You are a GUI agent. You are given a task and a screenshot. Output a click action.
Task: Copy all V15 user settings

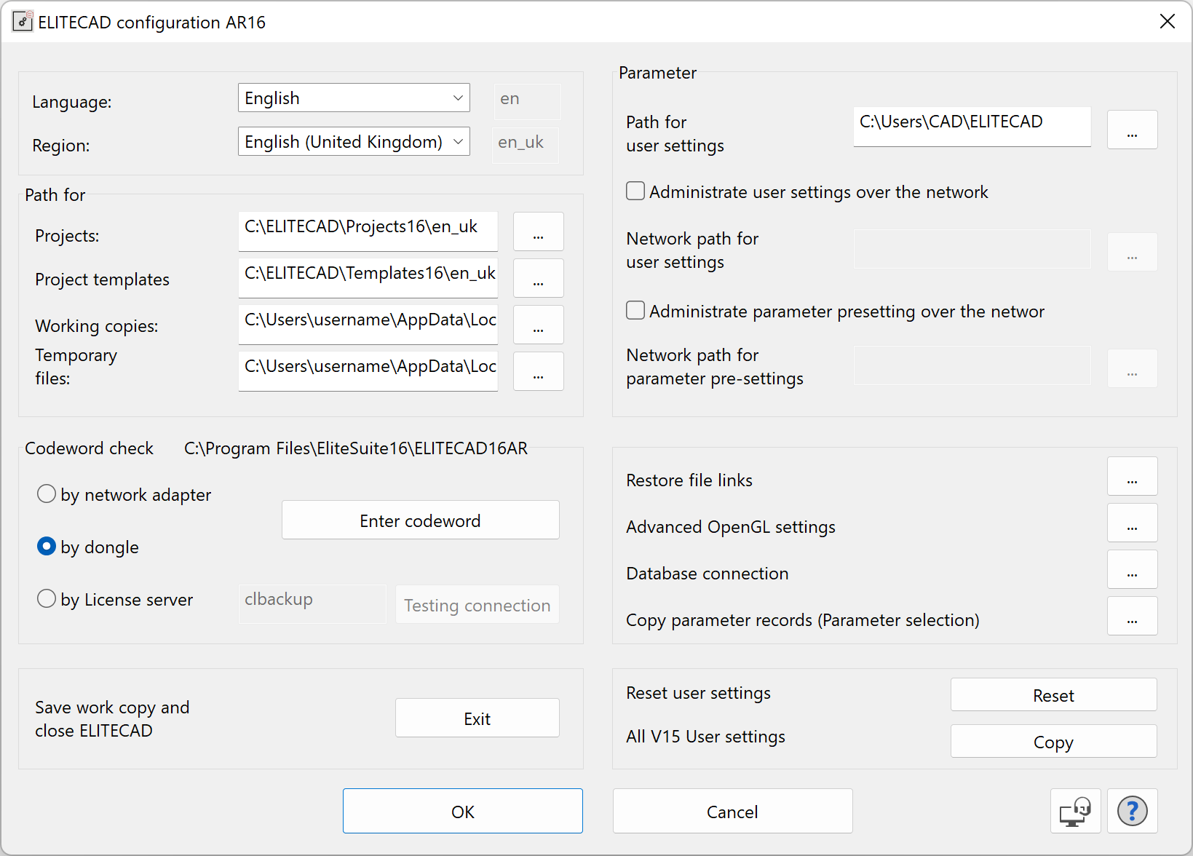tap(1053, 741)
